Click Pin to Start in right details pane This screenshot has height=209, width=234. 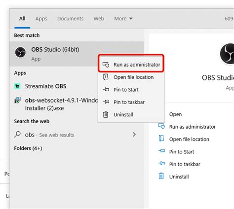pos(182,152)
